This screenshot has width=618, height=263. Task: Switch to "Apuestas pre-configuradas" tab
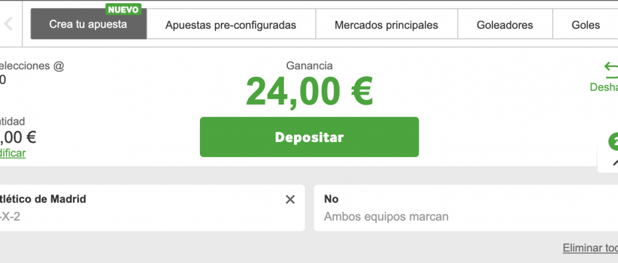tap(231, 25)
